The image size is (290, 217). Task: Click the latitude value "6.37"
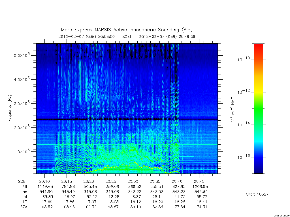tap(137, 197)
